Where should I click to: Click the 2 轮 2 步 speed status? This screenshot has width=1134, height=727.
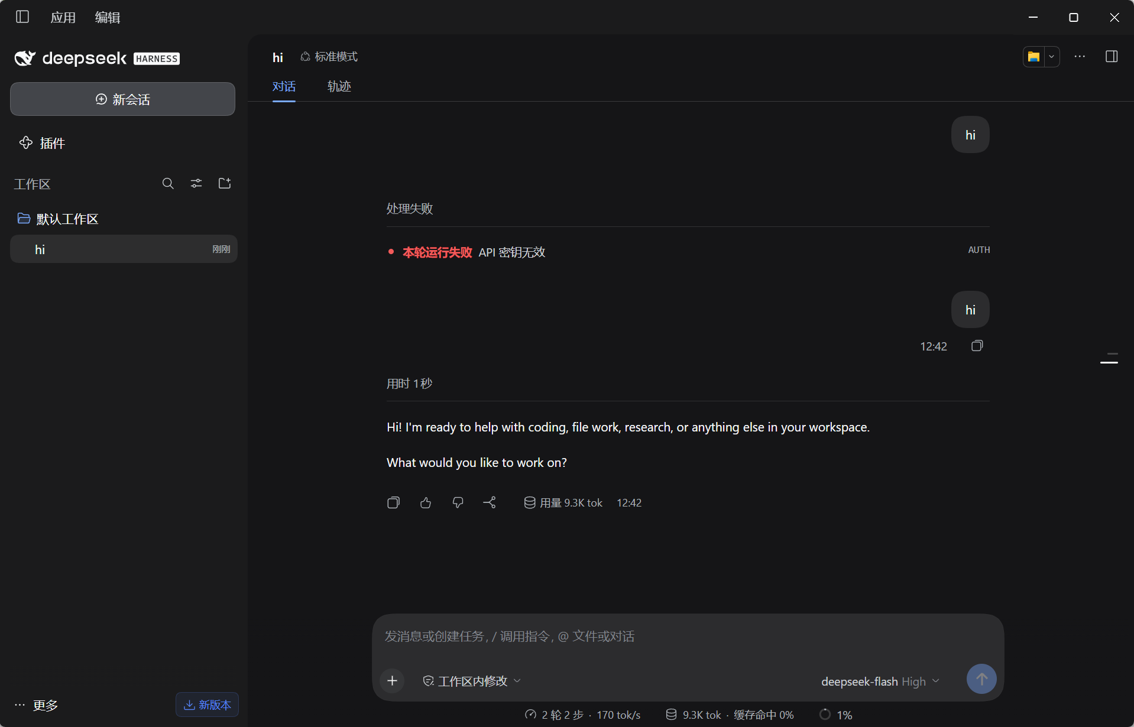[x=582, y=715]
